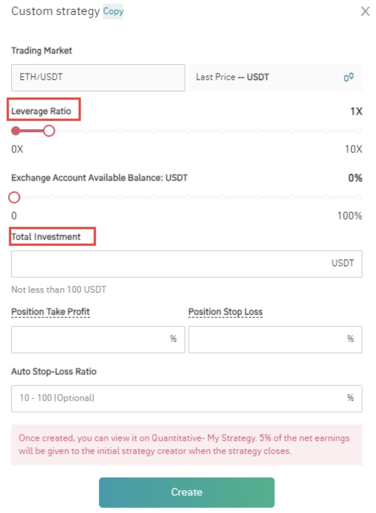Click the Last Price USDT display
The image size is (376, 513).
233,77
